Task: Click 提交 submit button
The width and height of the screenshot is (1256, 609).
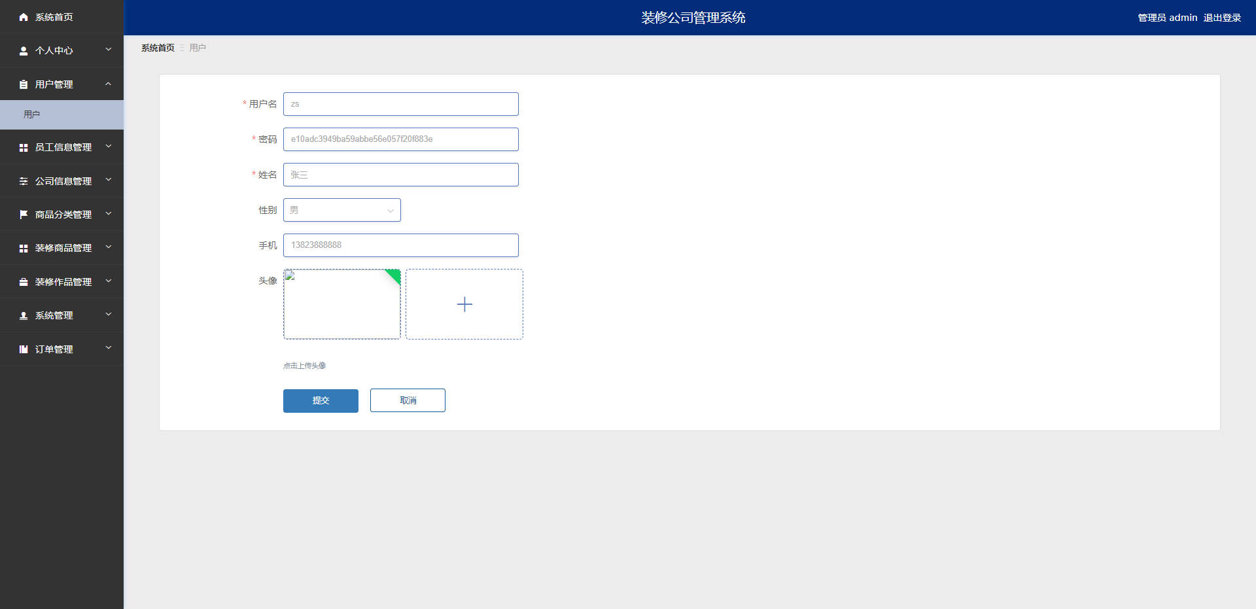Action: click(321, 400)
